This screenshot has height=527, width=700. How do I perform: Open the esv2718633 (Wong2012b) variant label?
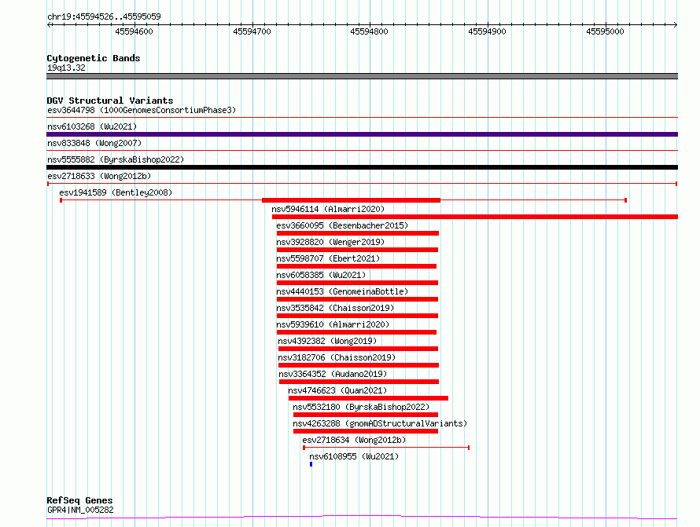99,176
